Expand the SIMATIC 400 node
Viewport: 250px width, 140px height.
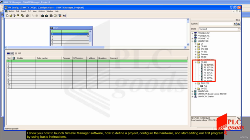pyautogui.click(x=193, y=91)
